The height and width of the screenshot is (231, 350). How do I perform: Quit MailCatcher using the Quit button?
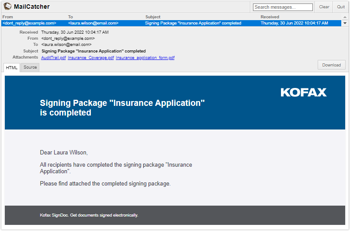(341, 7)
